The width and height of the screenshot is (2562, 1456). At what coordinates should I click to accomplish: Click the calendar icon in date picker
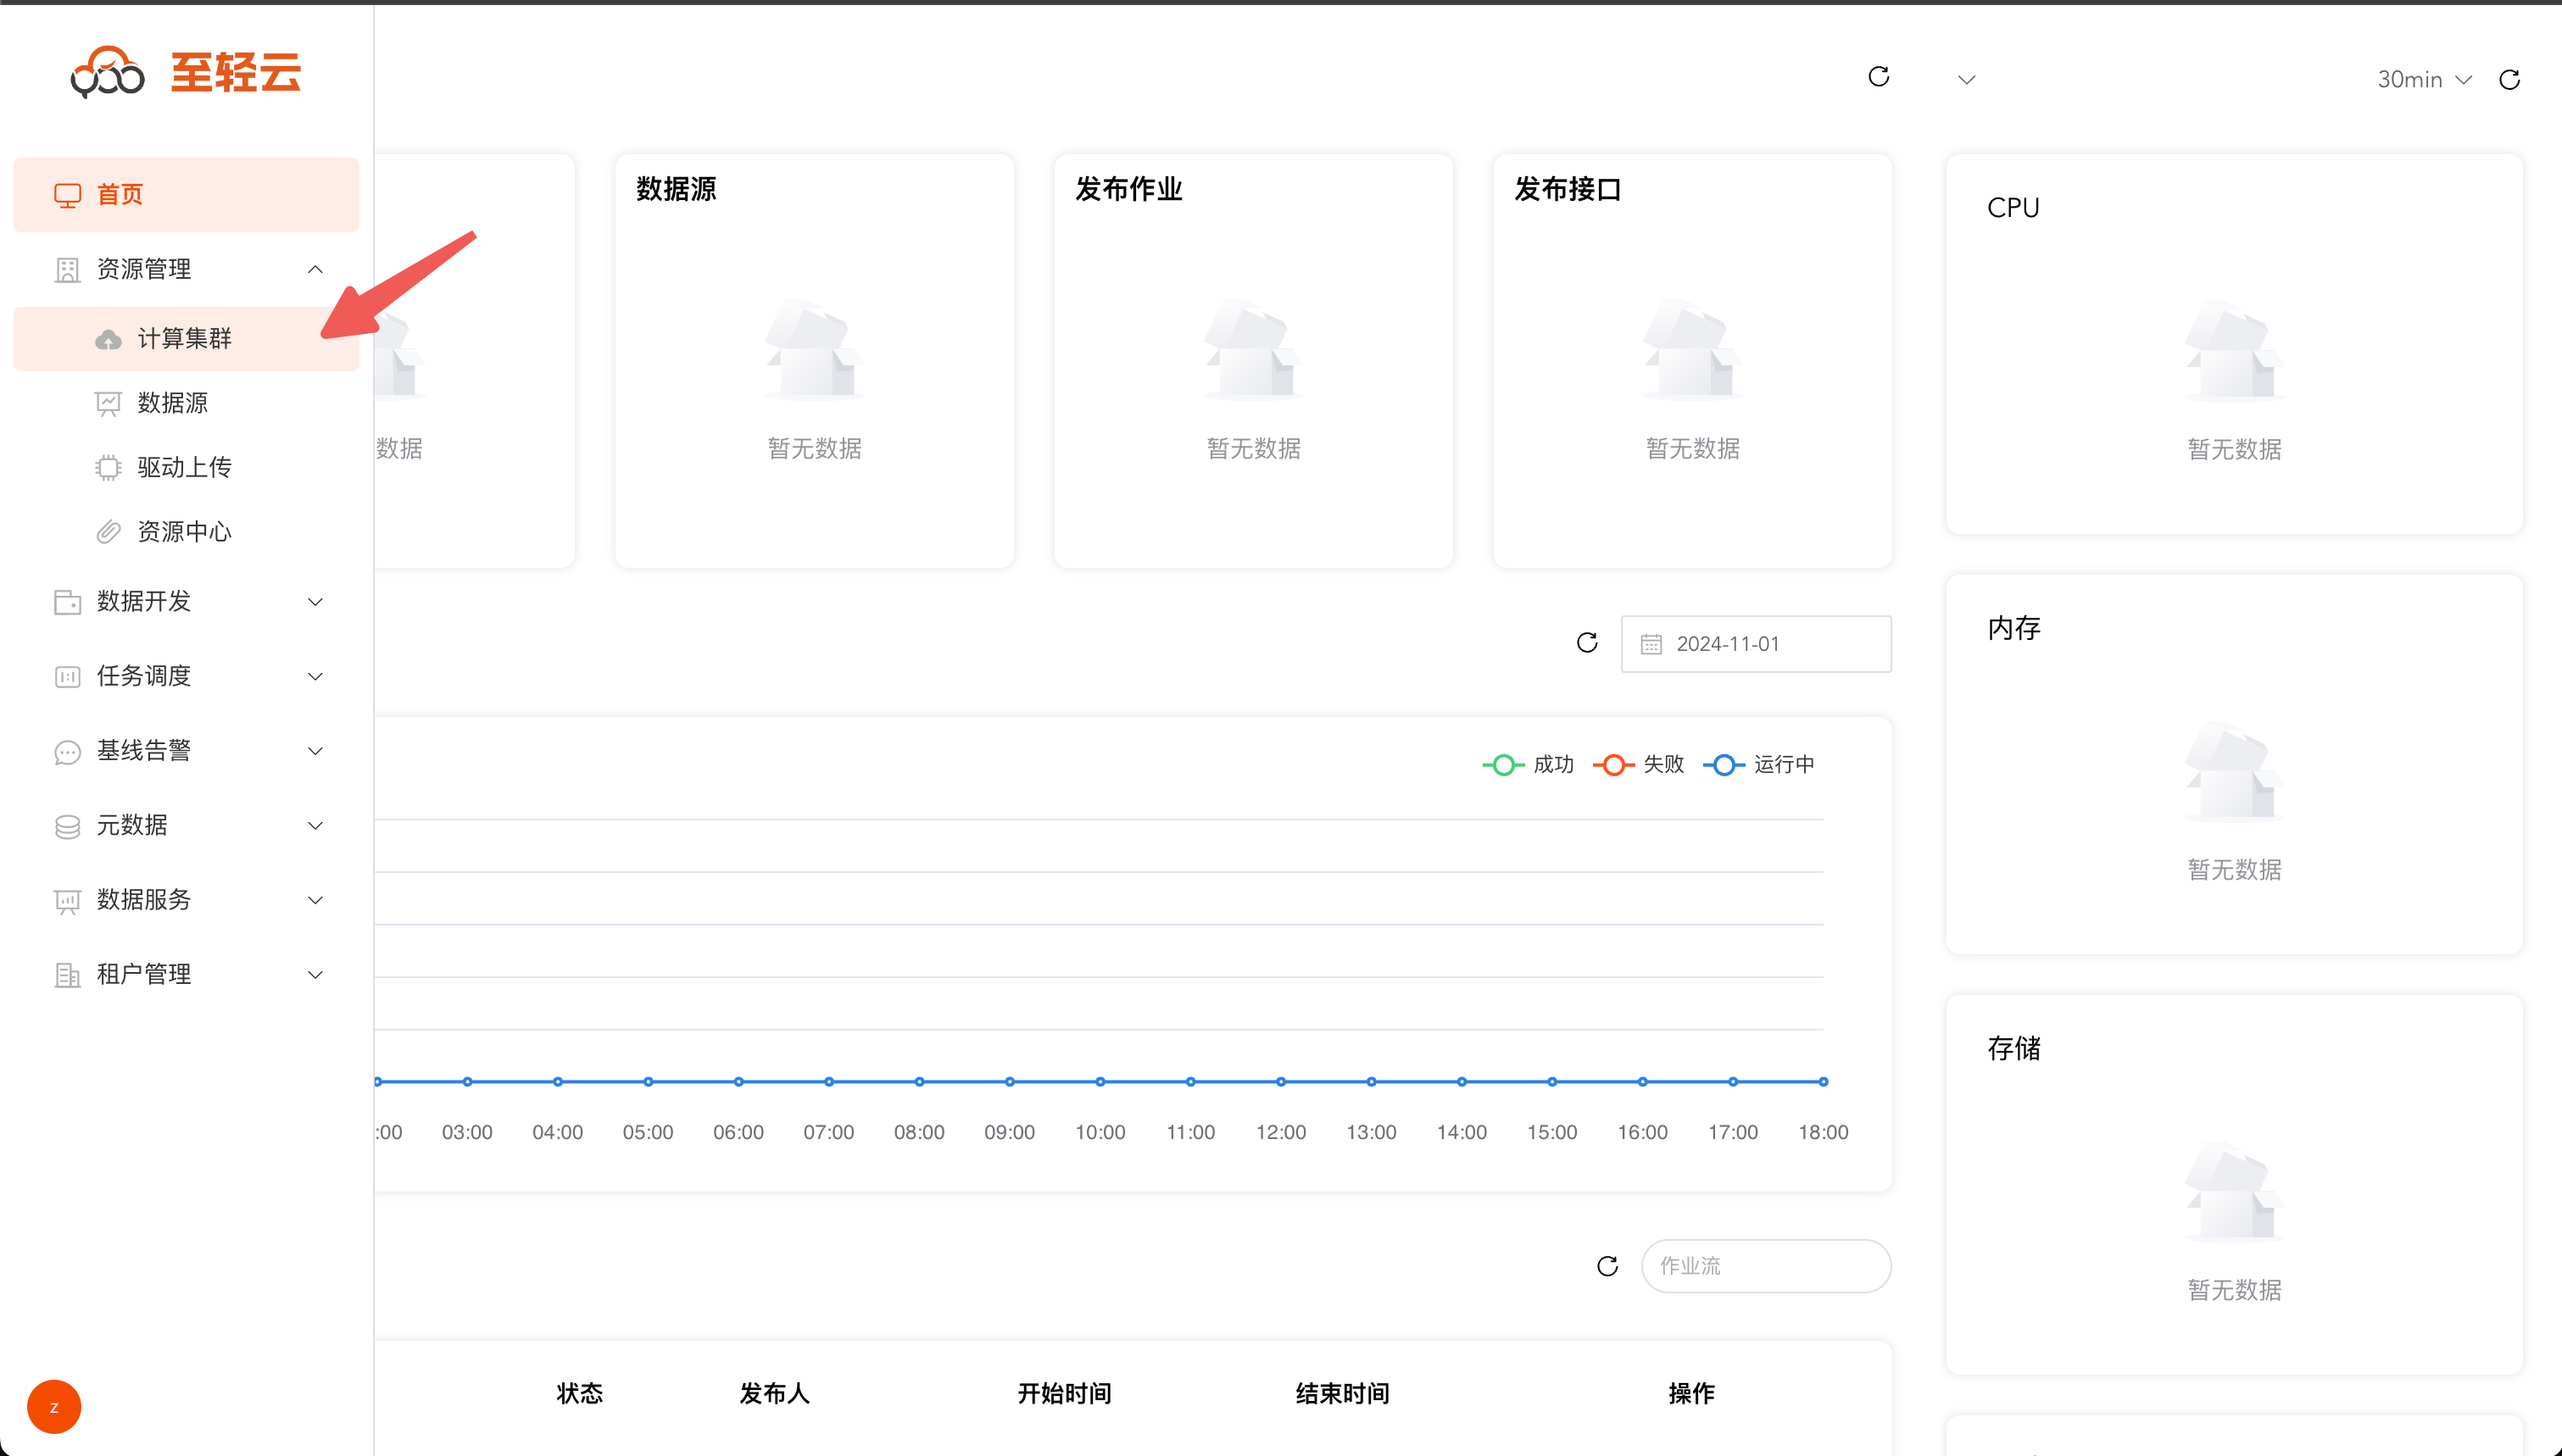pyautogui.click(x=1651, y=644)
